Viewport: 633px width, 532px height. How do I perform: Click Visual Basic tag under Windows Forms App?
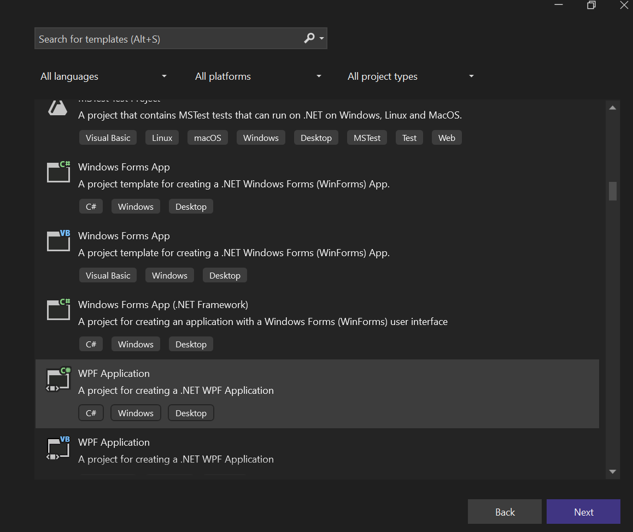(x=108, y=275)
